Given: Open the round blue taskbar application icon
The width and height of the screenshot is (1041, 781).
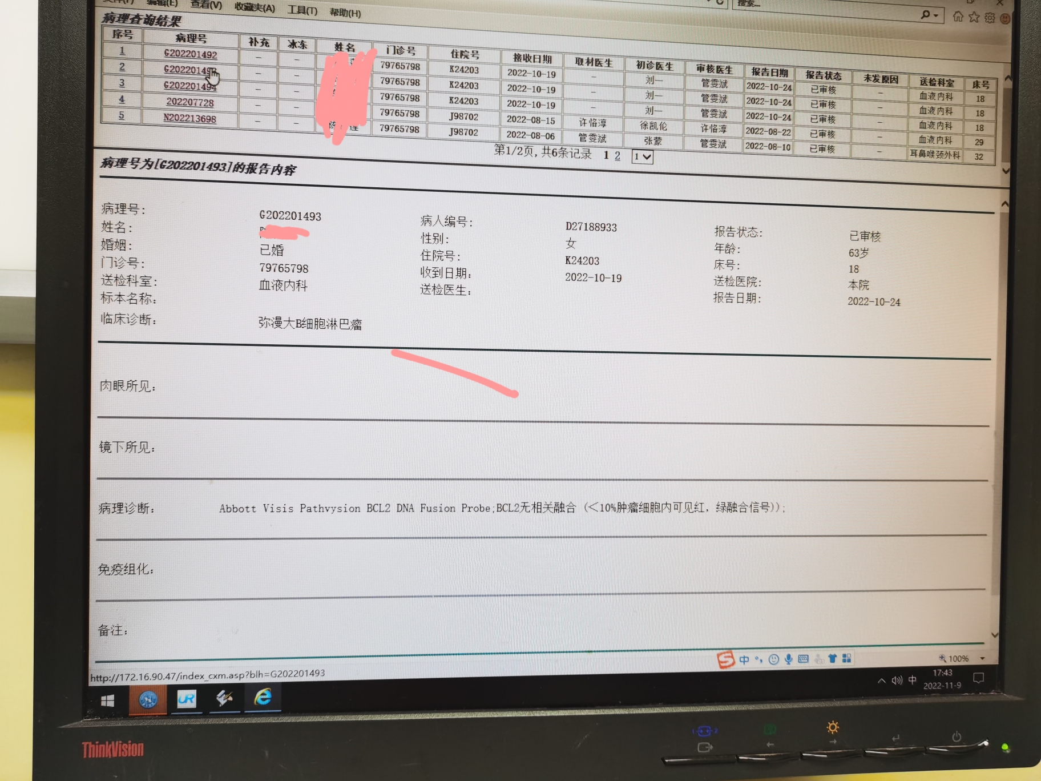Looking at the screenshot, I should point(148,699).
